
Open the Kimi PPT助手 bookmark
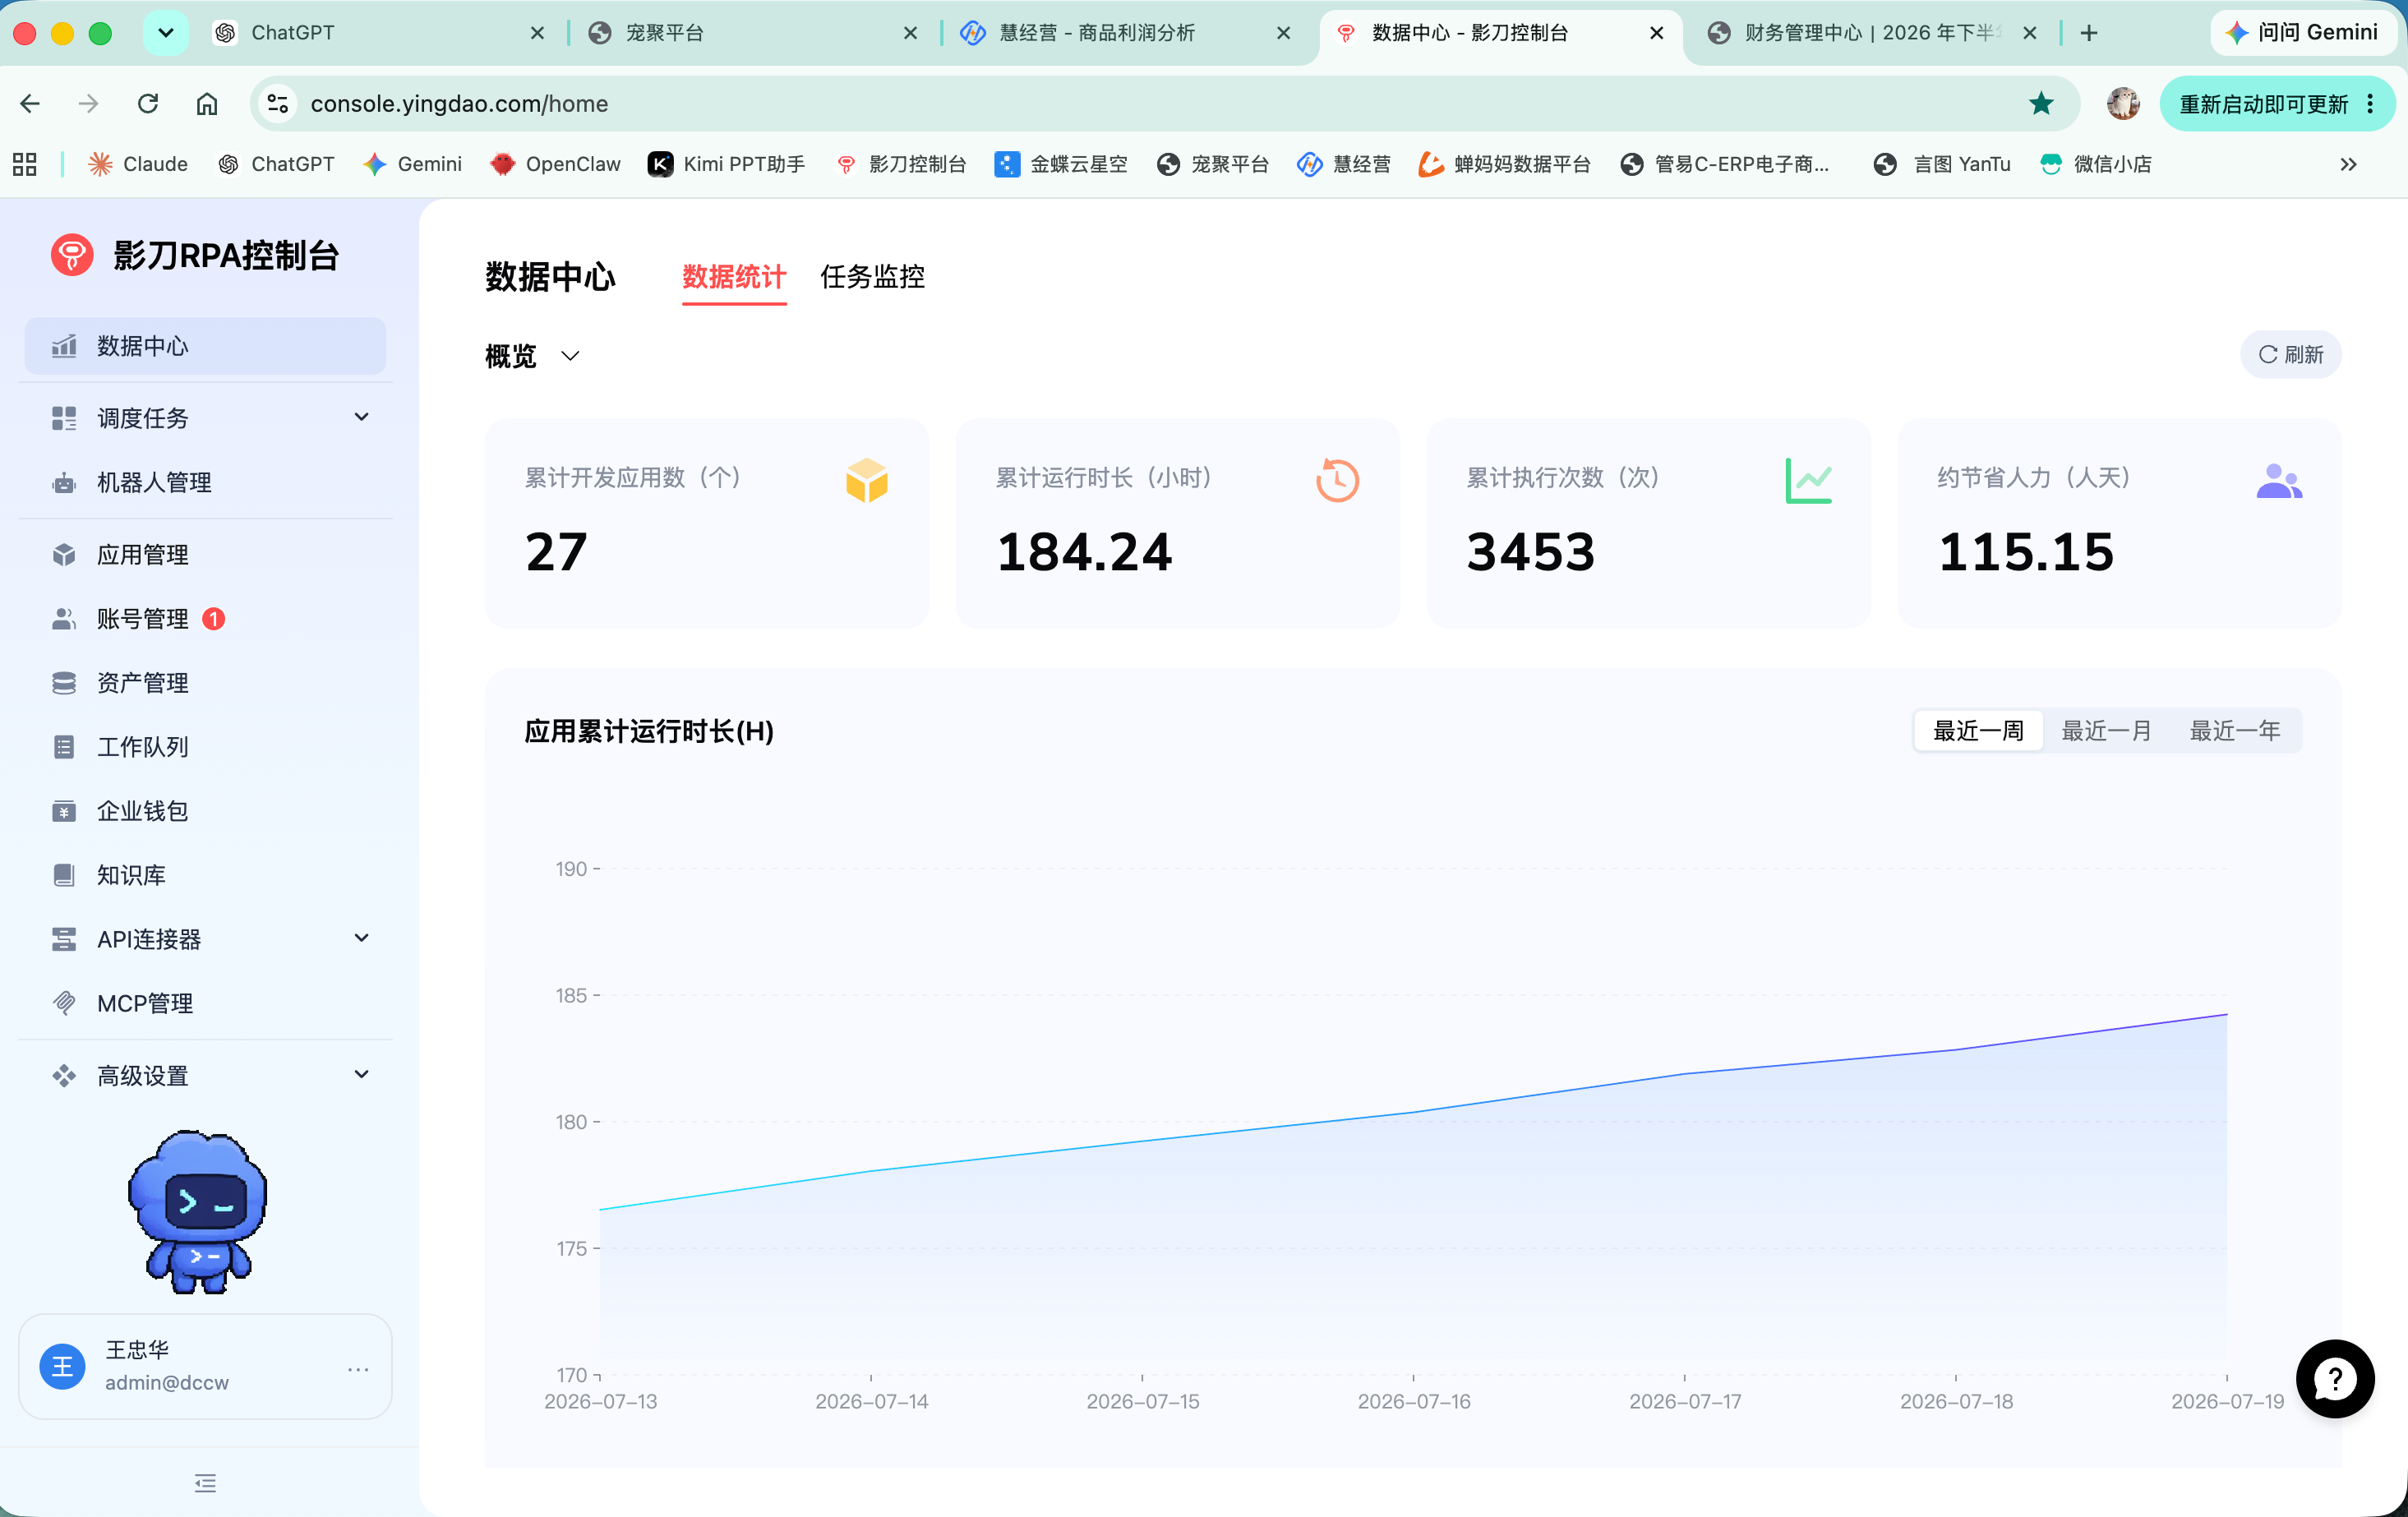[x=727, y=164]
